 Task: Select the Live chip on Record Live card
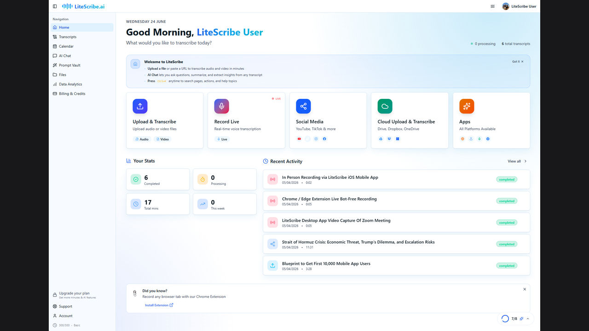click(222, 139)
